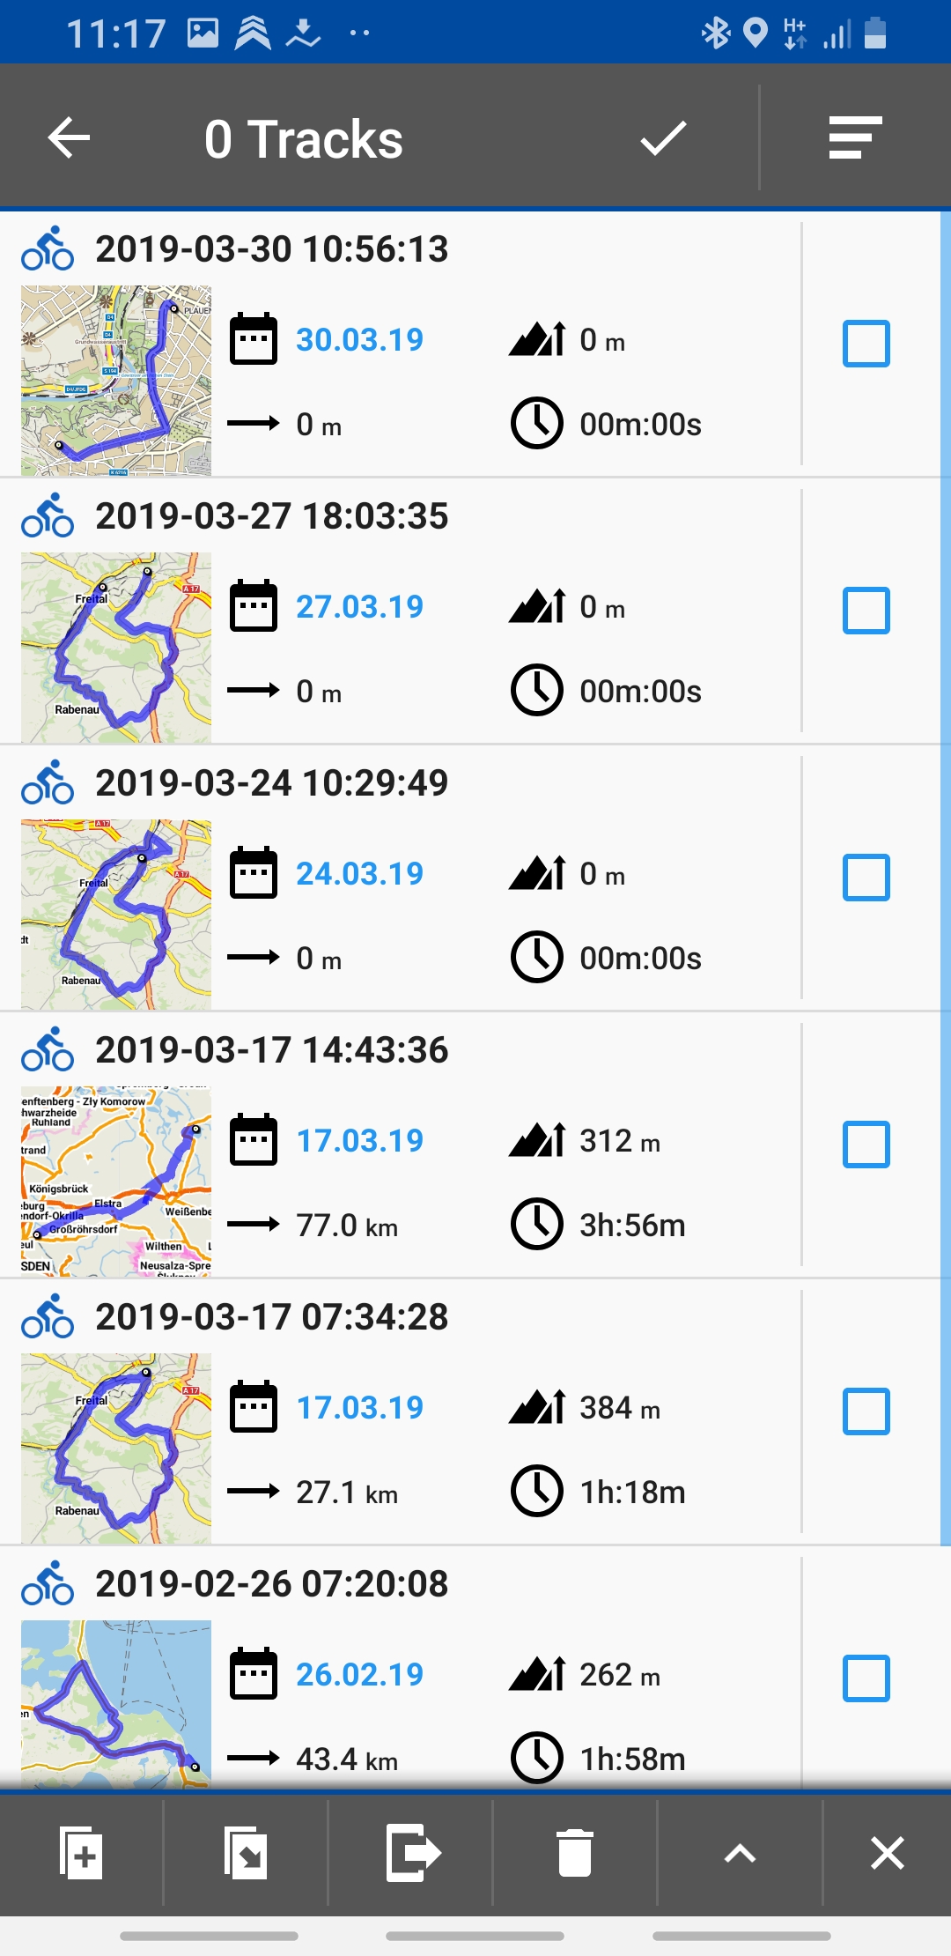Delete selected tracks with trash icon
Screen dimensions: 951x1956
point(575,1853)
